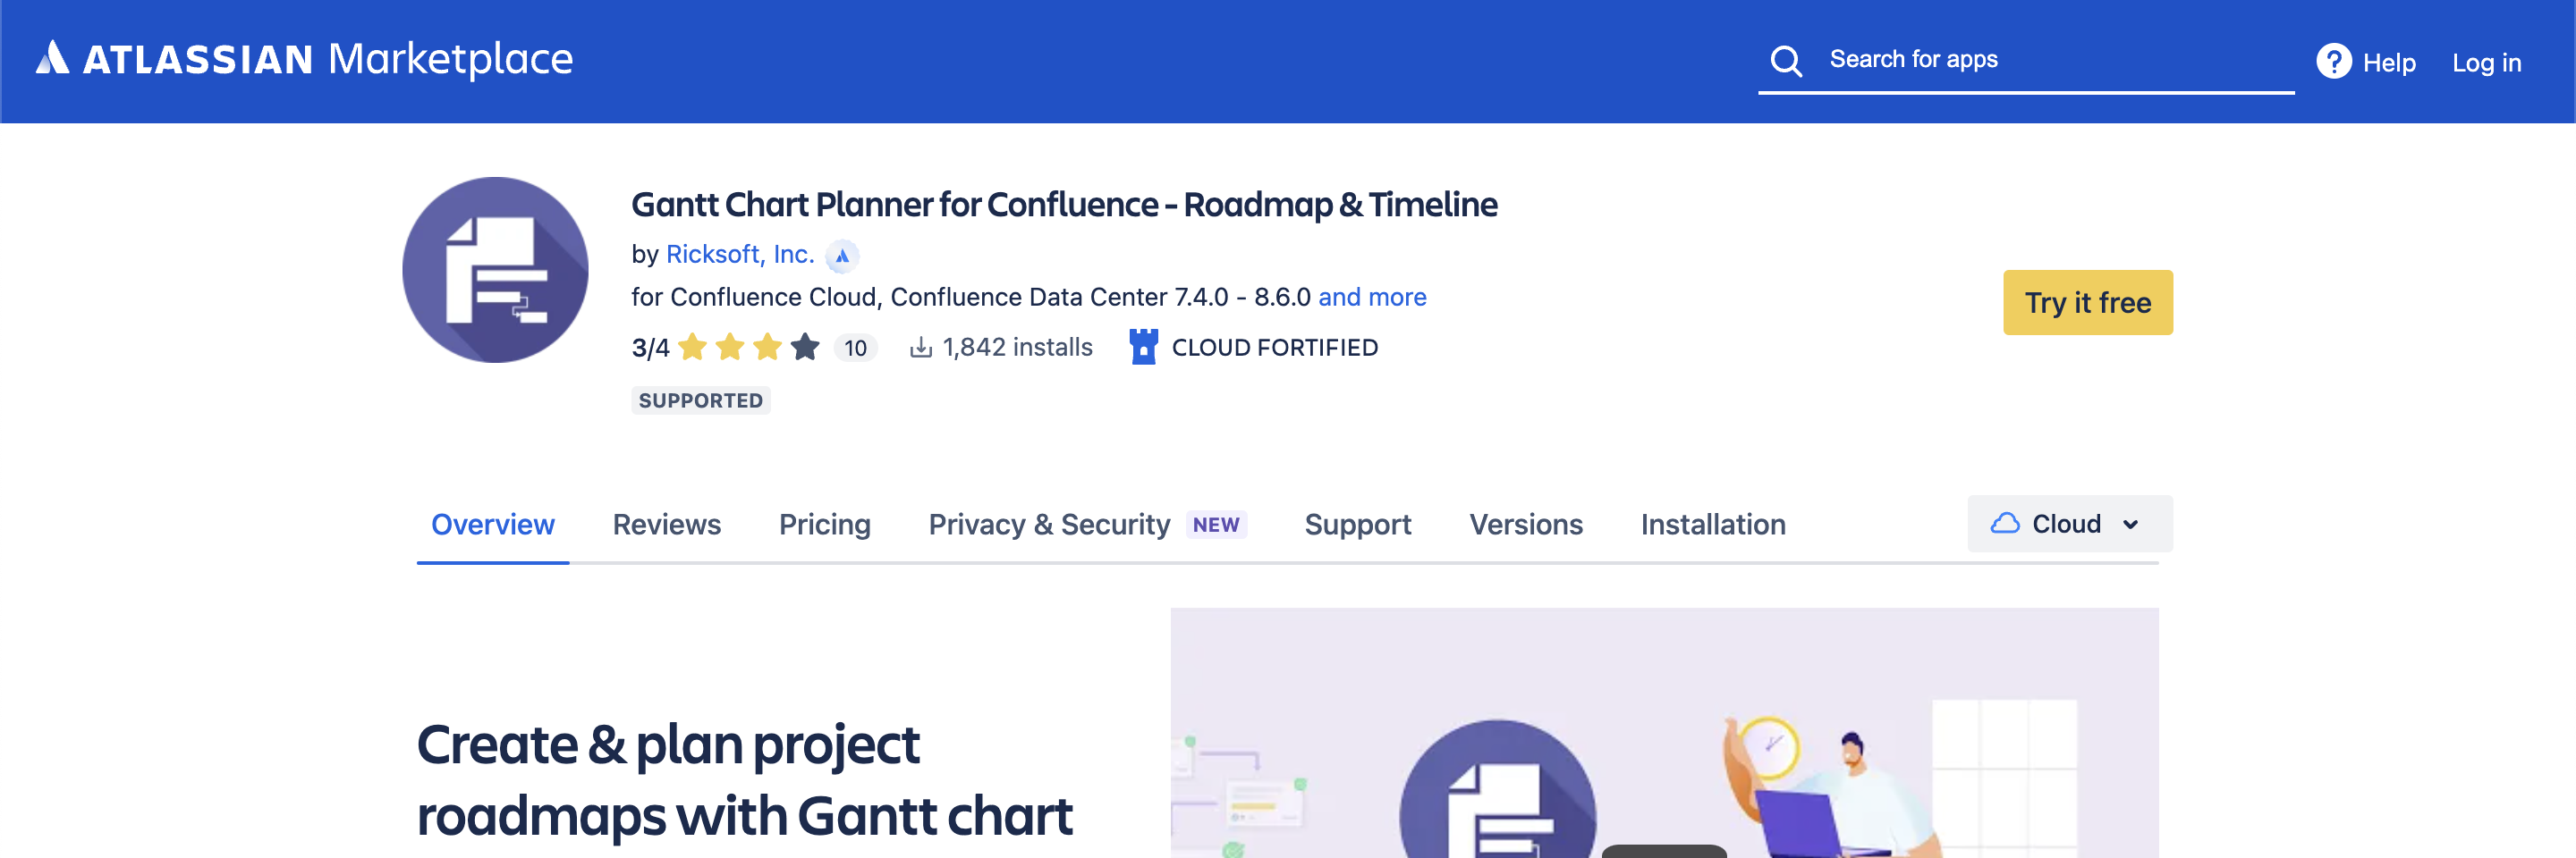Screen dimensions: 2576x858
Task: Click the app title heading text
Action: pos(1064,205)
